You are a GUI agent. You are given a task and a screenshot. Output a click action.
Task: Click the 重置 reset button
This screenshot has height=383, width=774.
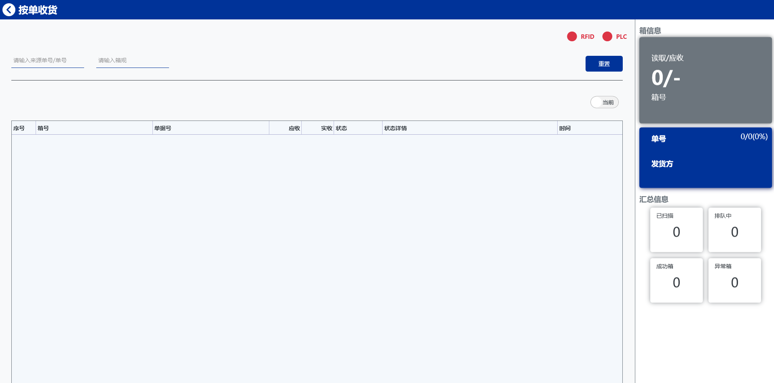click(604, 63)
